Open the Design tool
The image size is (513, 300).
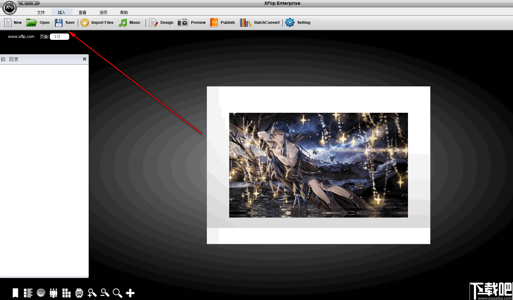click(161, 23)
